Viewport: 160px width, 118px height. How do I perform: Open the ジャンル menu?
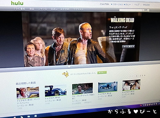[43, 9]
